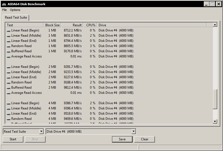Screen dimensions: 223x151
Task: Clear the benchmark results
Action: tap(144, 139)
